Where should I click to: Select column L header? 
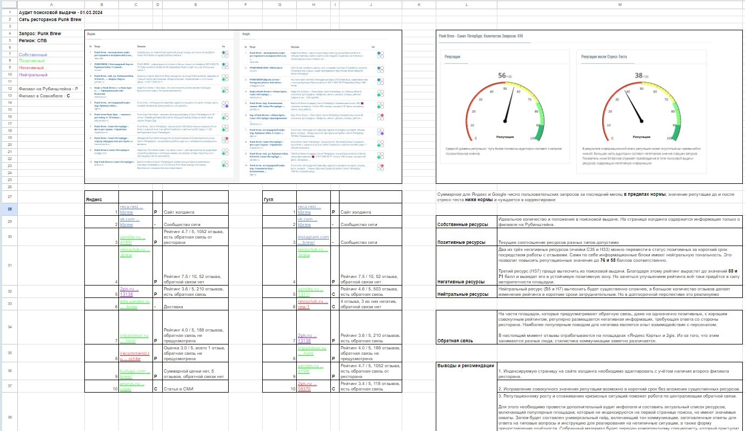(x=466, y=4)
